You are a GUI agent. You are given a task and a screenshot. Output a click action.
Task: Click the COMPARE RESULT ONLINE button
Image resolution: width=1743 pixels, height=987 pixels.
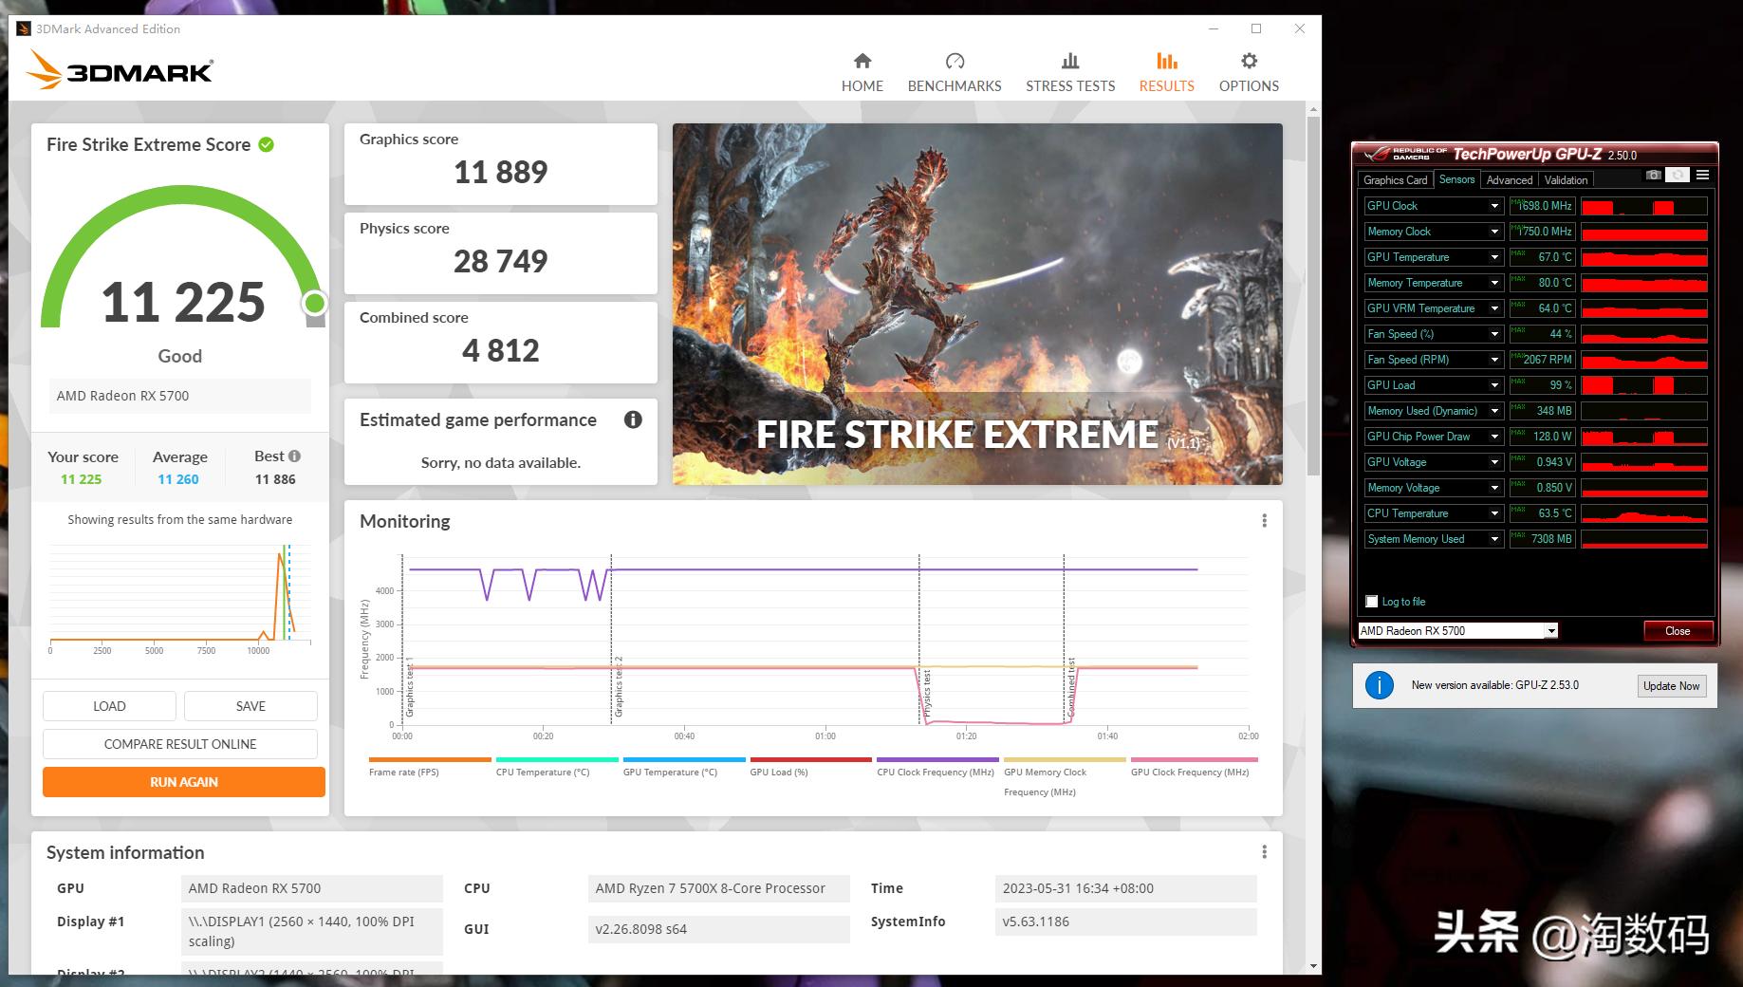[x=180, y=744]
